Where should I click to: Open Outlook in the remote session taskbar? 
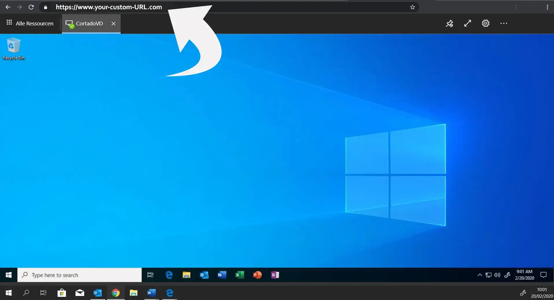pos(204,275)
